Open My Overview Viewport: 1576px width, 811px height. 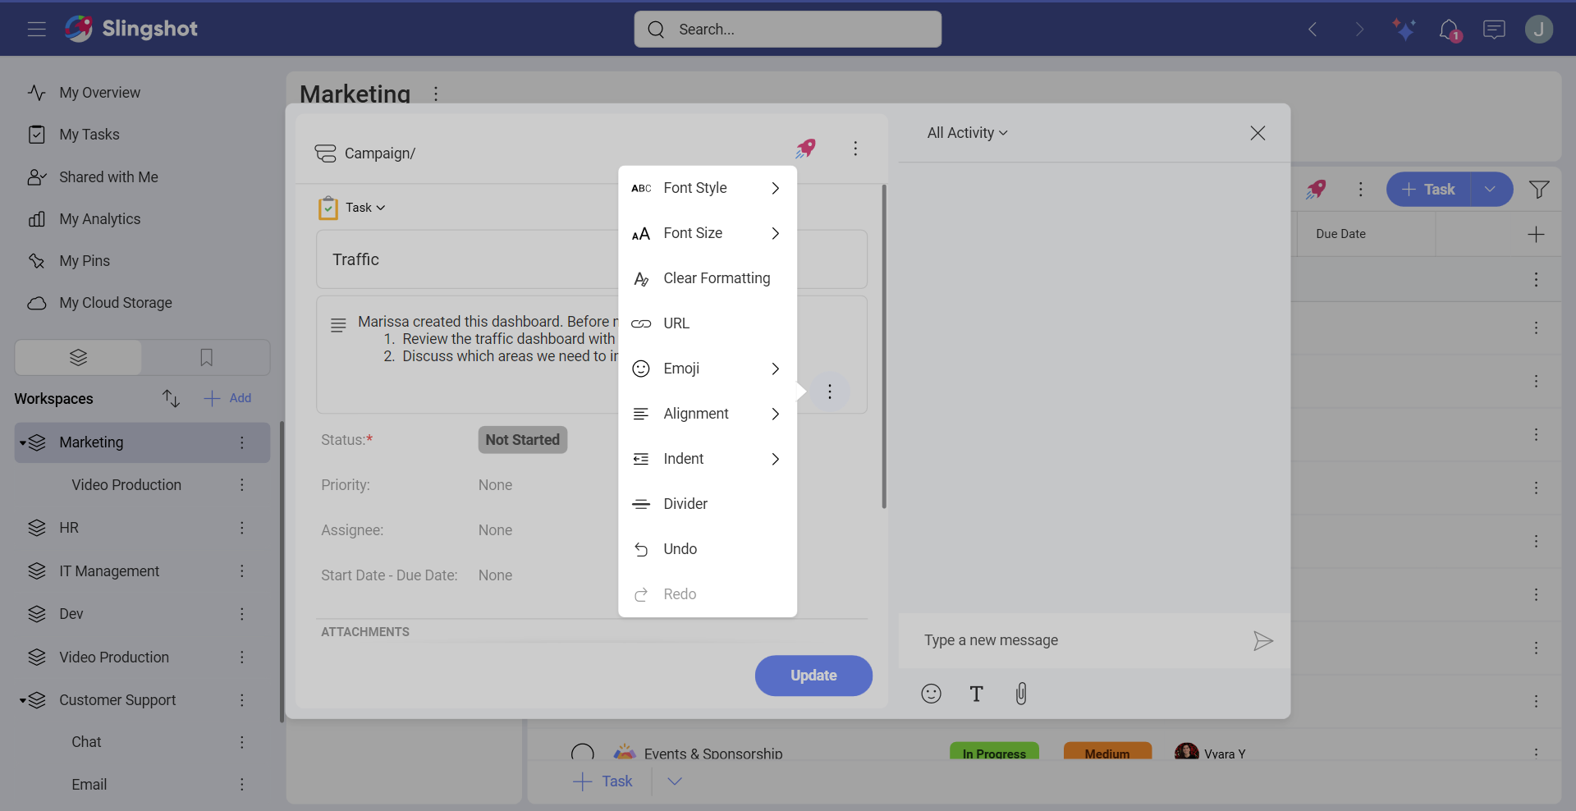(x=99, y=93)
